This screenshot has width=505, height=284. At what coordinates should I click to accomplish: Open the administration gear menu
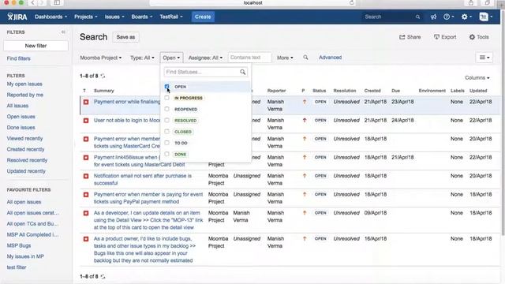[466, 17]
